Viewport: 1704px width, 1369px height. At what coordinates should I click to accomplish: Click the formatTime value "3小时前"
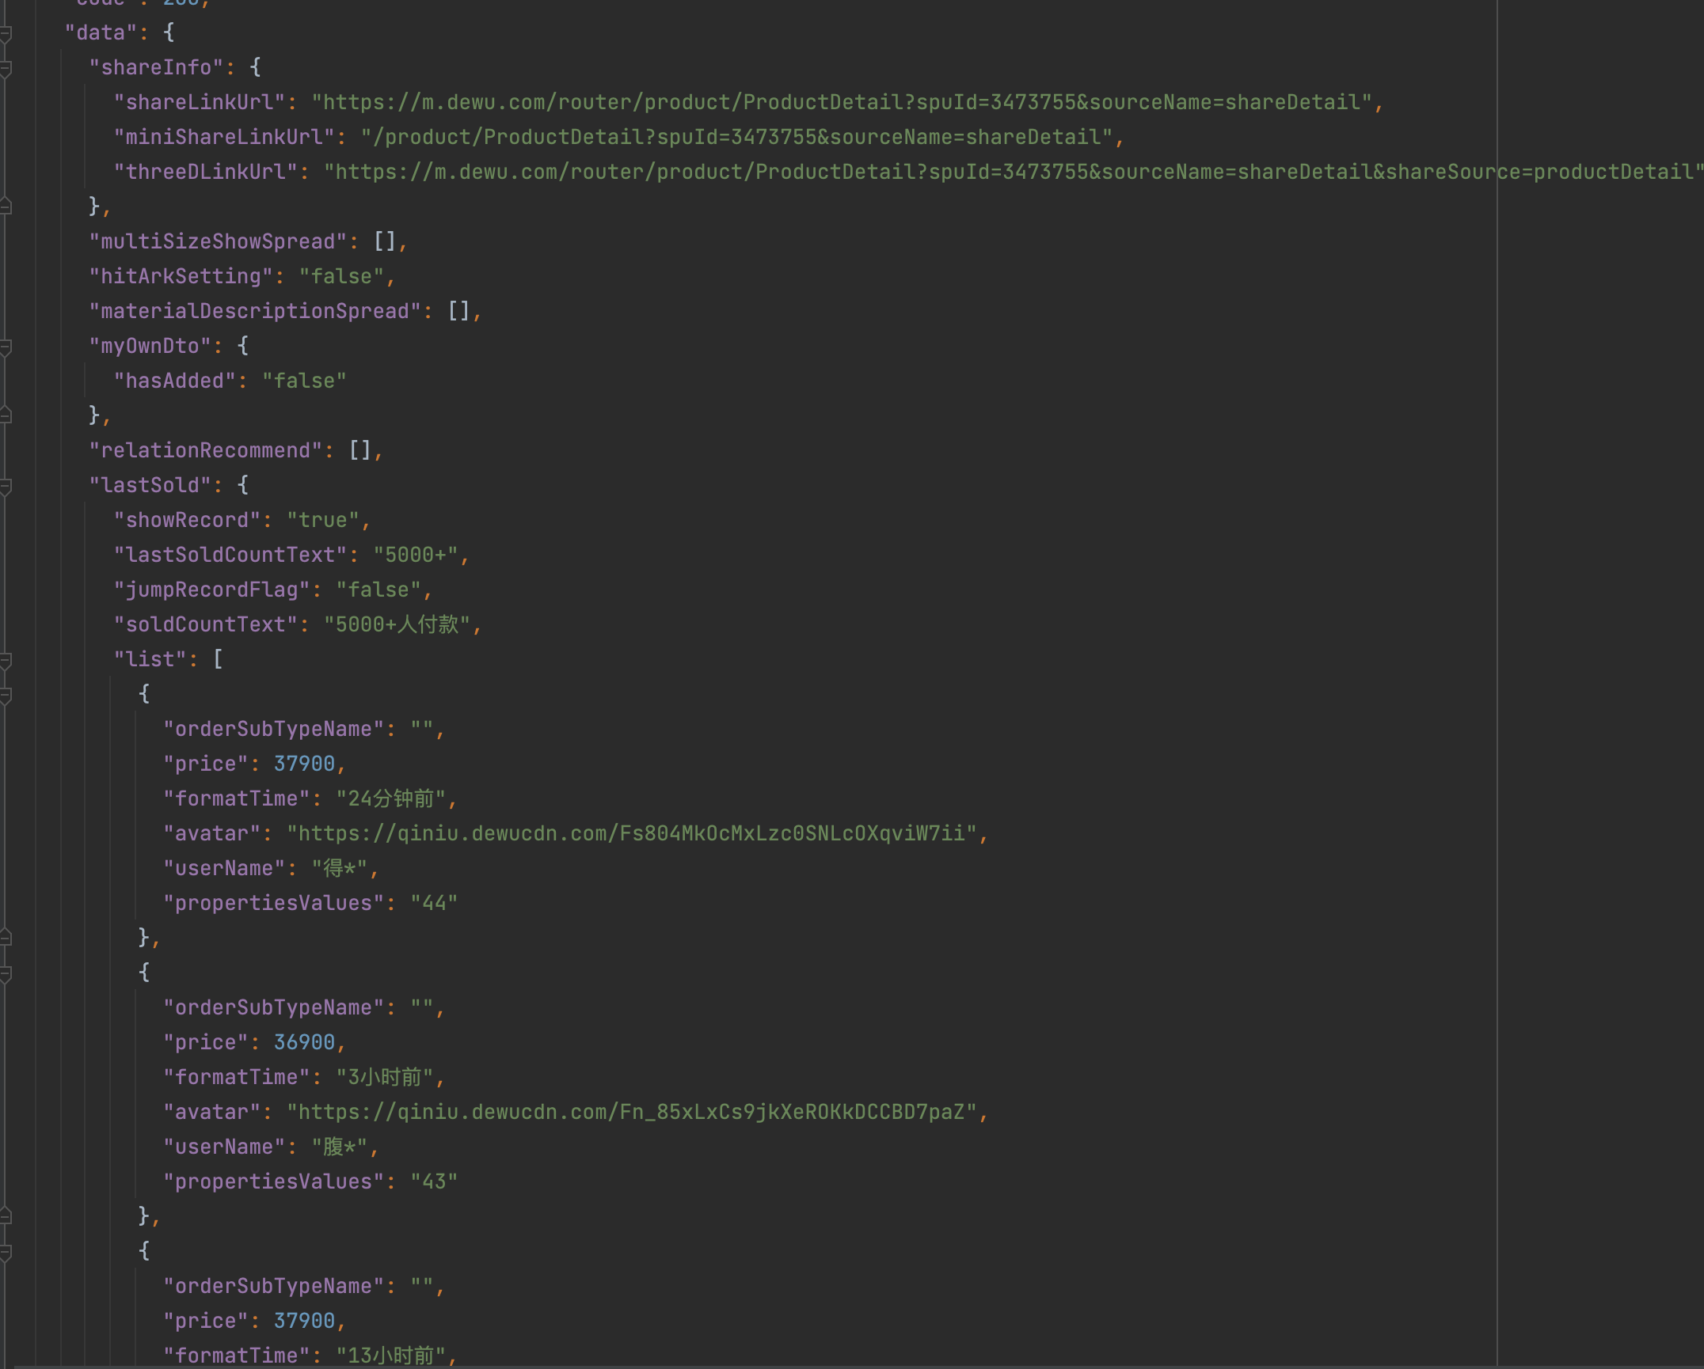[385, 1077]
